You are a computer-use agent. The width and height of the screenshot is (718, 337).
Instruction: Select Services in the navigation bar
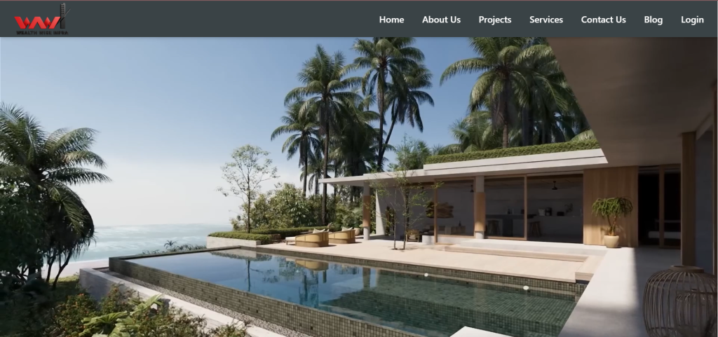coord(546,20)
